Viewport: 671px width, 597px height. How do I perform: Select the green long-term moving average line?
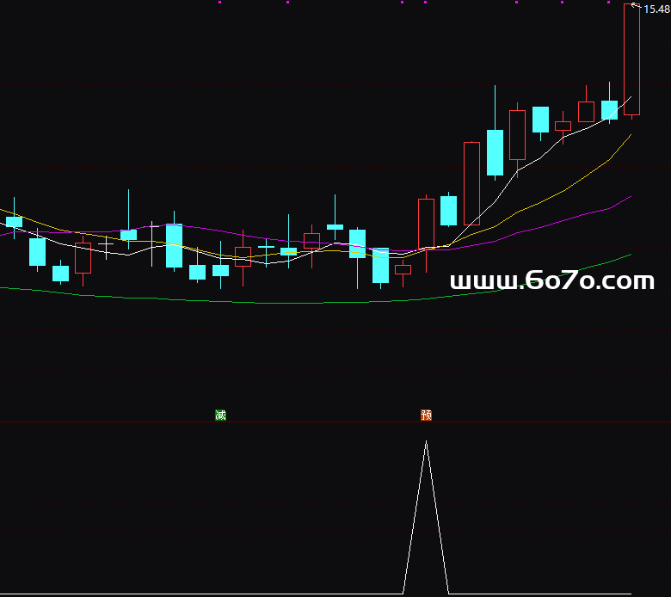point(258,302)
